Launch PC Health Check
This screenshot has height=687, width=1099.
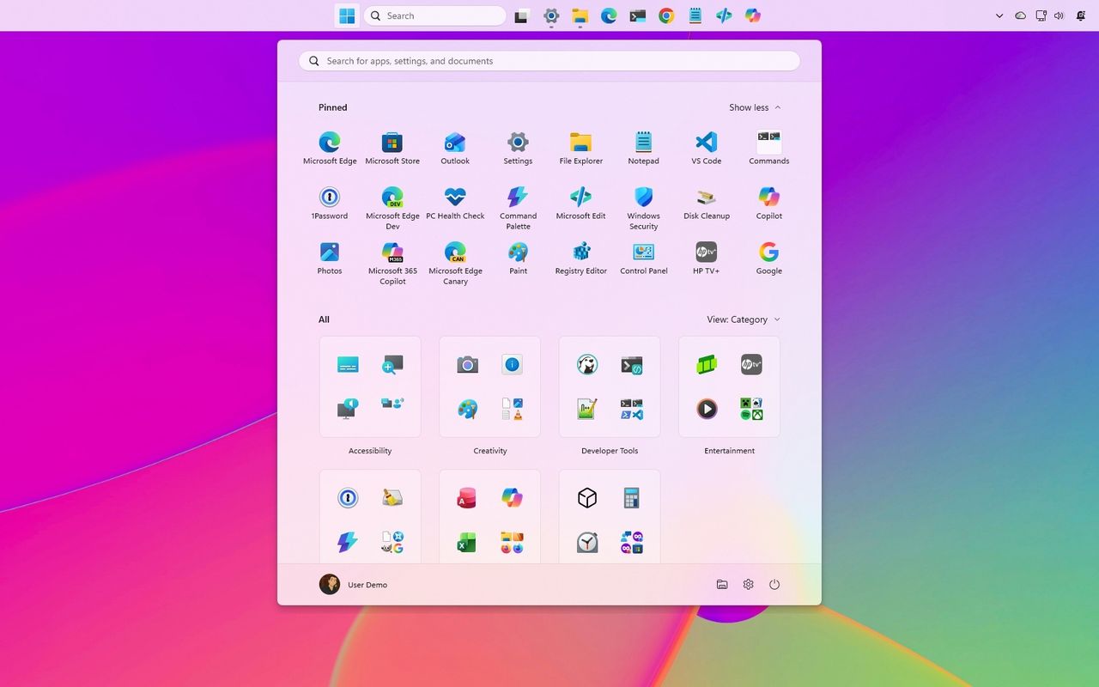point(455,203)
